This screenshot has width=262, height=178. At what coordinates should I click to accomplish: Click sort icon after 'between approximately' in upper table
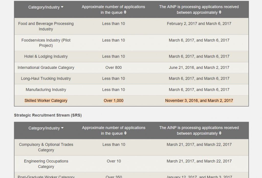(x=220, y=12)
